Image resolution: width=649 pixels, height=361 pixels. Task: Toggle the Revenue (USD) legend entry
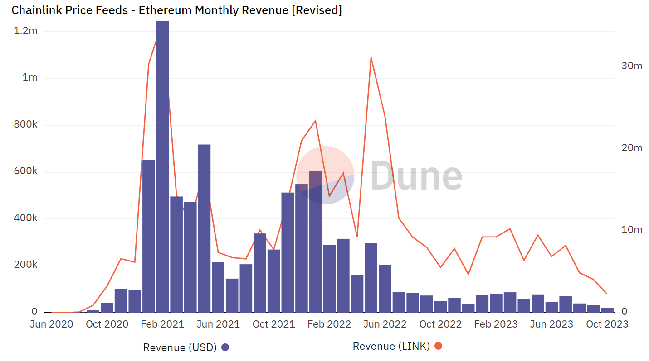click(x=183, y=347)
